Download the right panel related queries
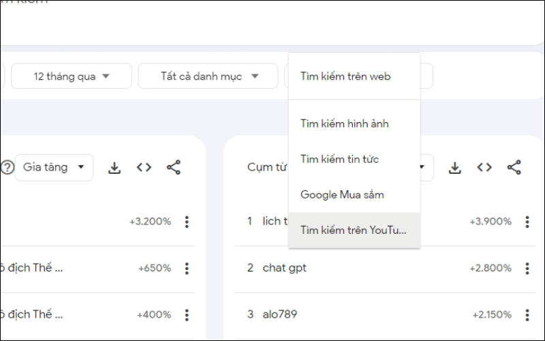This screenshot has height=341, width=545. (x=455, y=167)
